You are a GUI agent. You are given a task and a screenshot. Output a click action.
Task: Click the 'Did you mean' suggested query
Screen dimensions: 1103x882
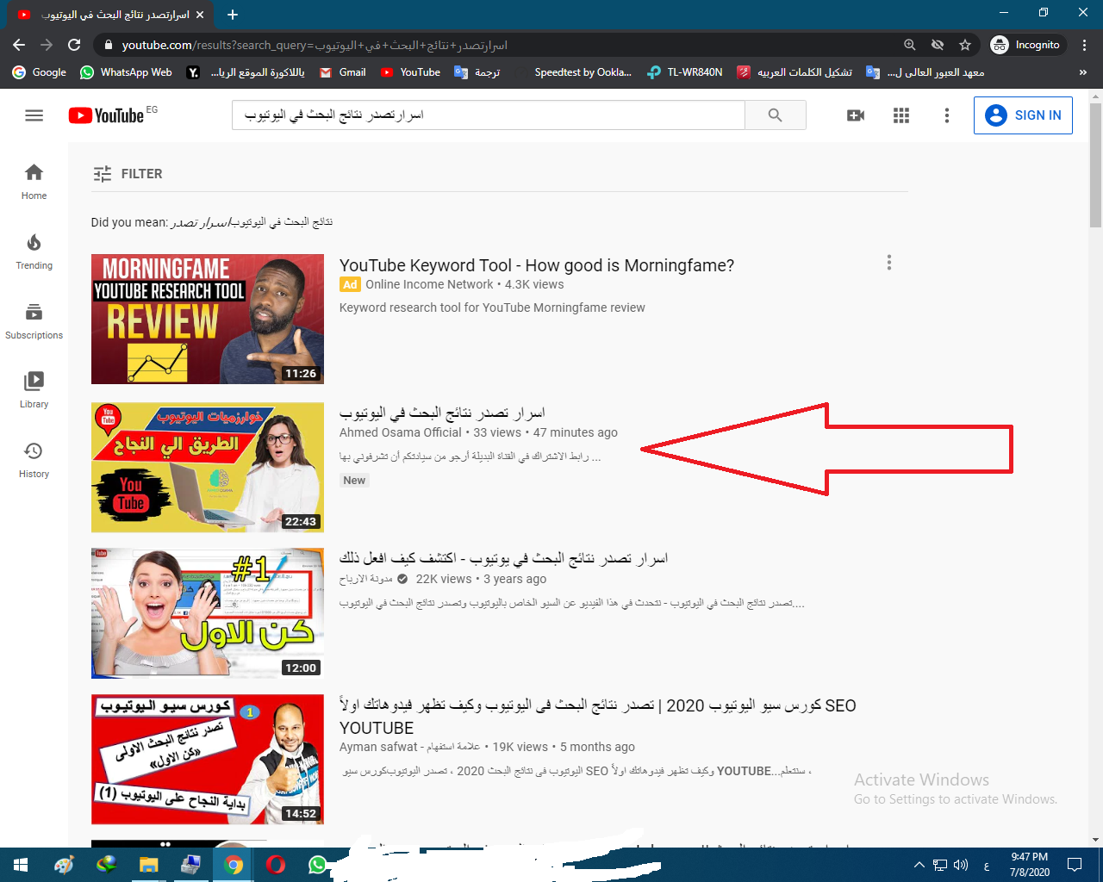pos(252,222)
